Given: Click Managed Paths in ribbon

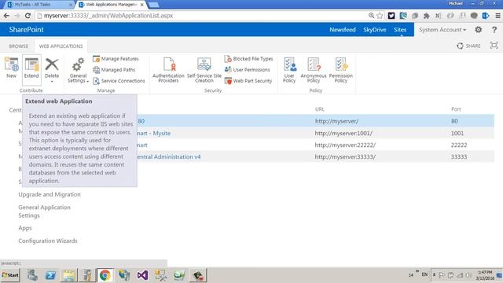Looking at the screenshot, I should pyautogui.click(x=114, y=70).
